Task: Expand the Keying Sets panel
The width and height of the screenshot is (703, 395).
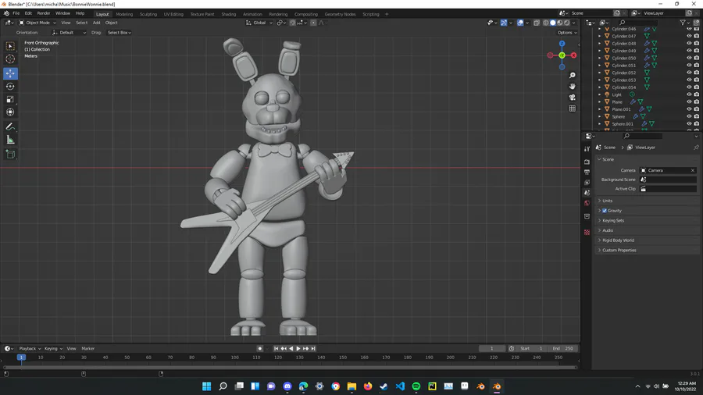Action: [x=648, y=220]
